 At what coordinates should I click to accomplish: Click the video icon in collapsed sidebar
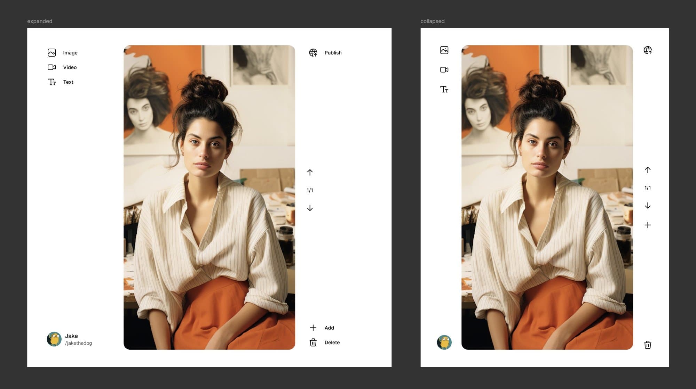click(x=444, y=70)
